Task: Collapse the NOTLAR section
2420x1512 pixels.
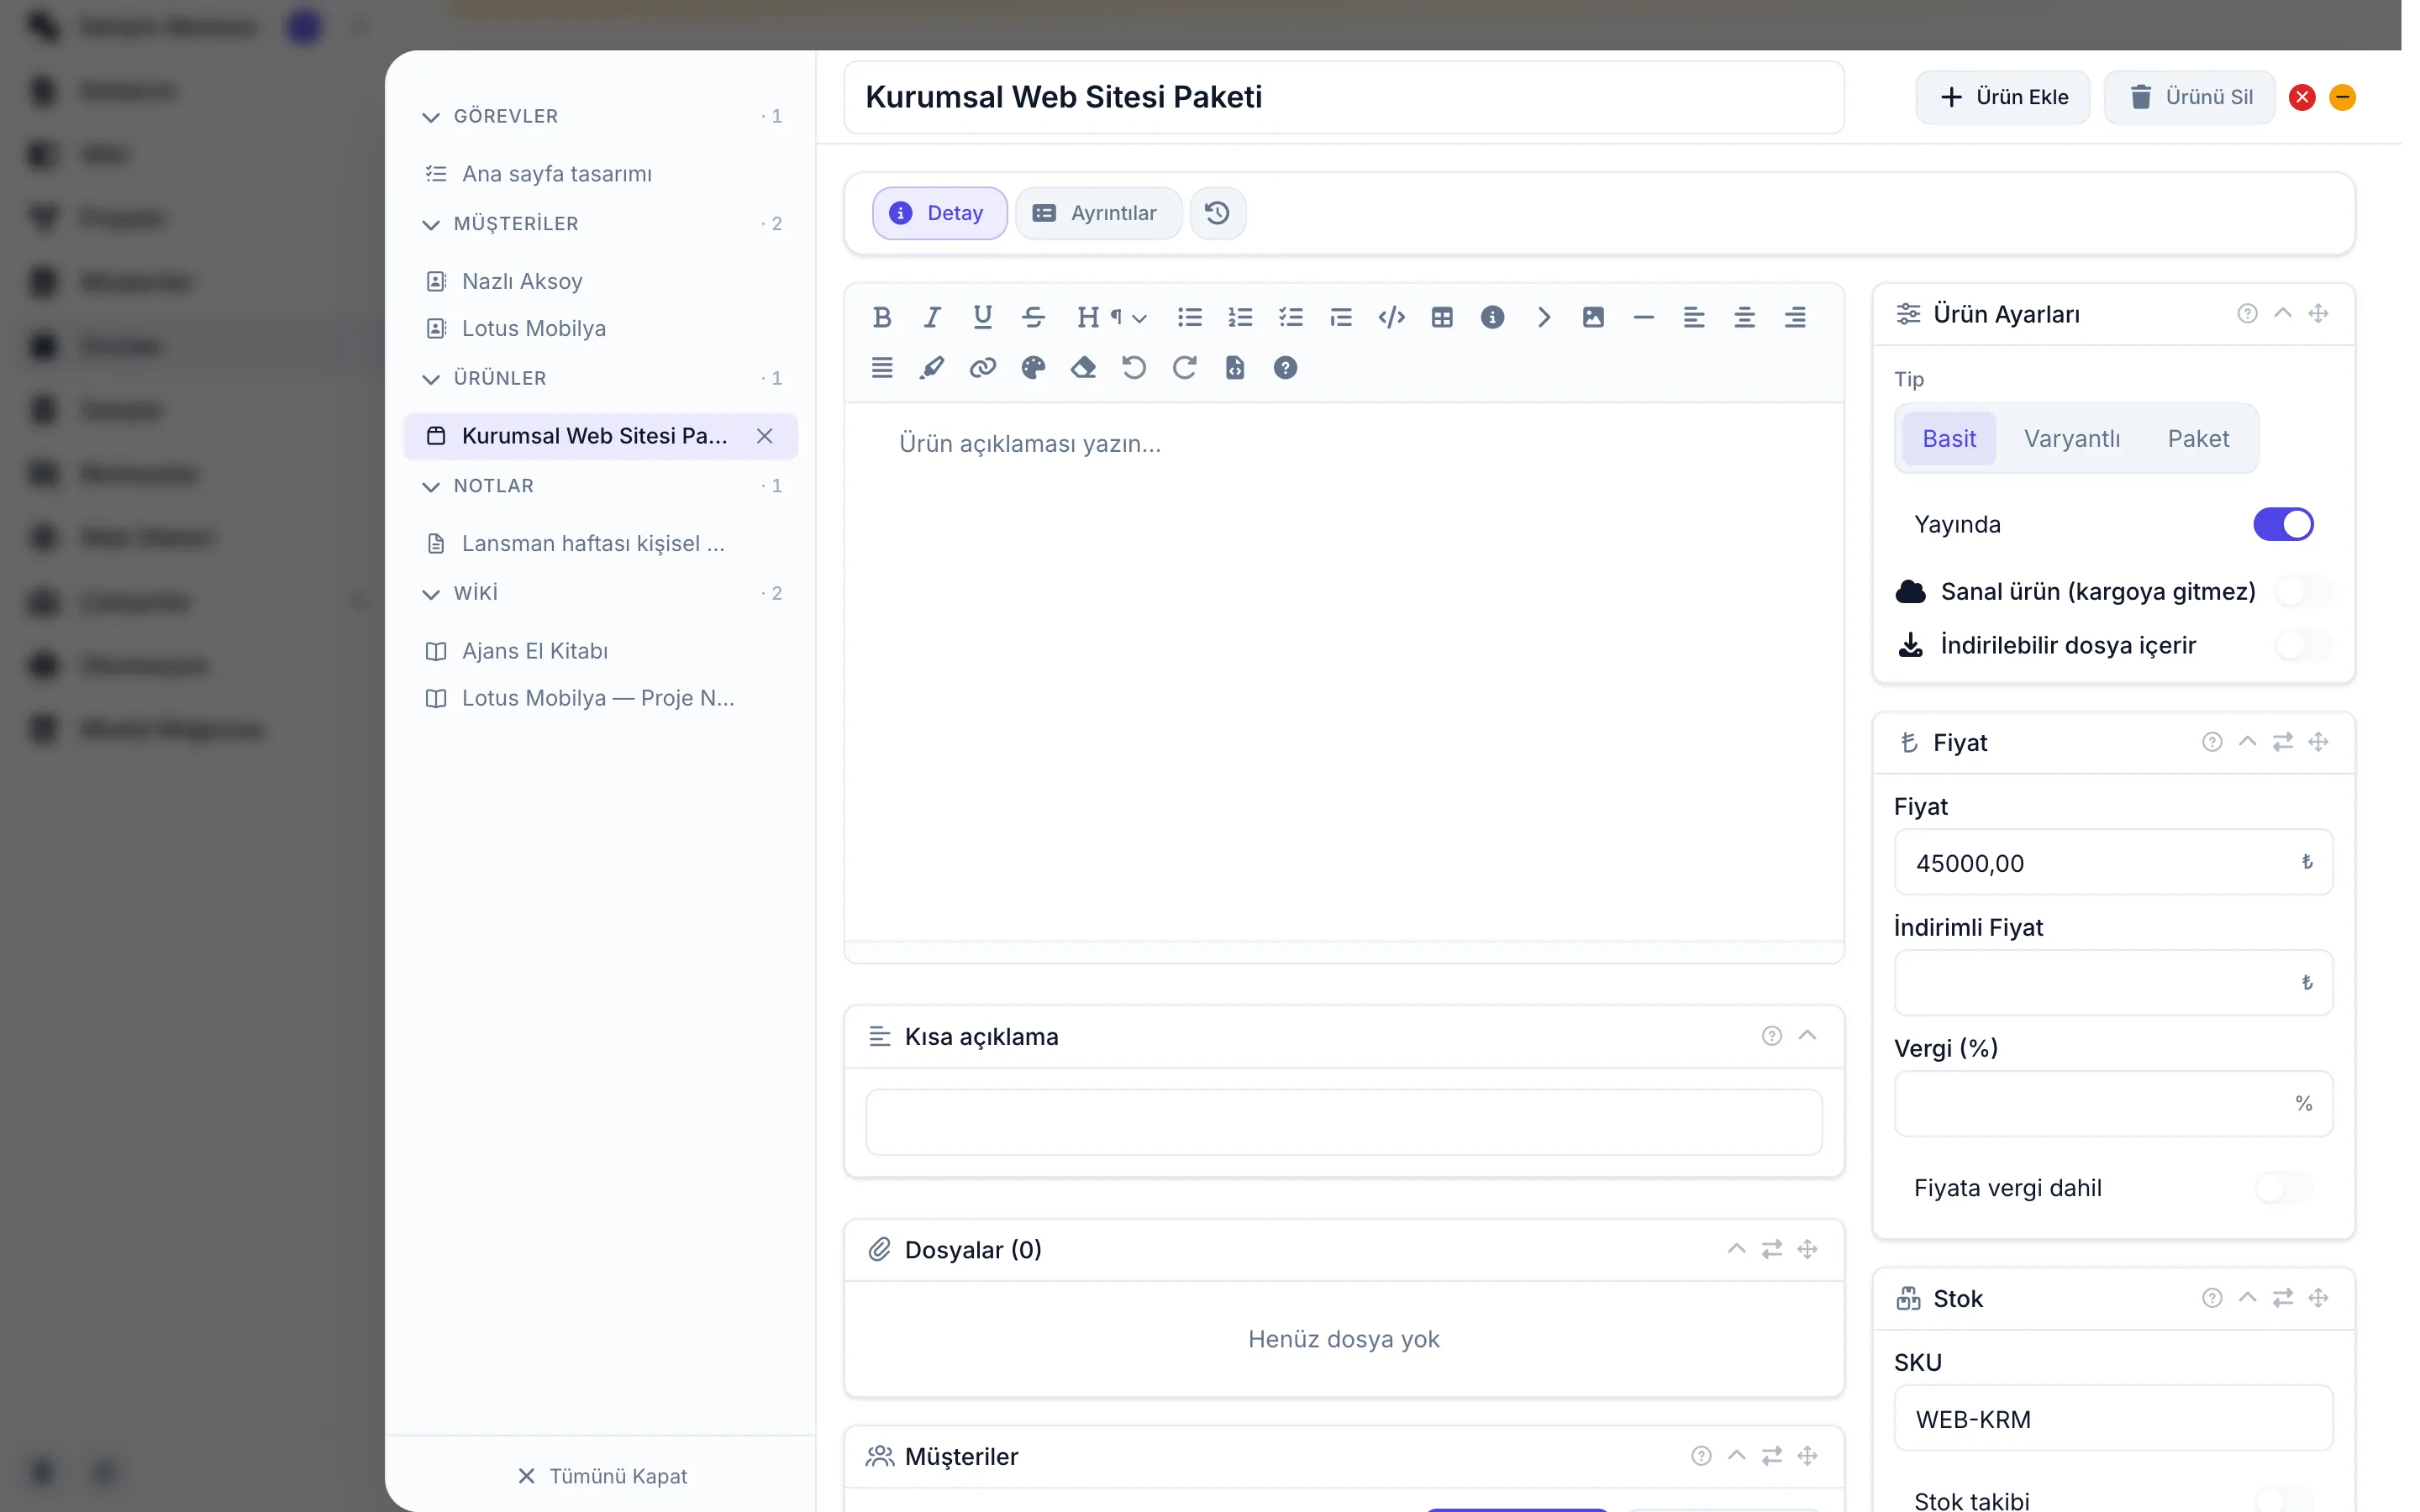Action: pos(430,486)
